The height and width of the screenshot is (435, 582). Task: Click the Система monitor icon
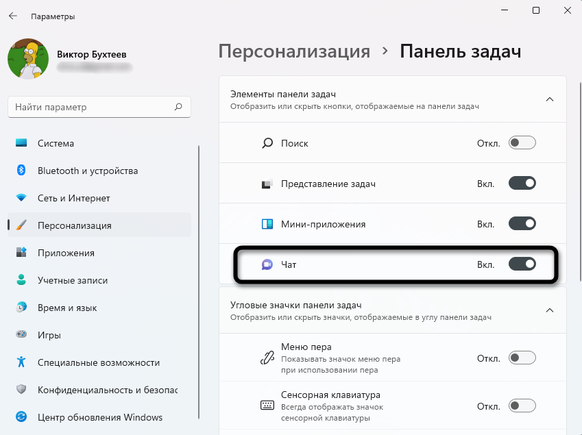click(21, 142)
